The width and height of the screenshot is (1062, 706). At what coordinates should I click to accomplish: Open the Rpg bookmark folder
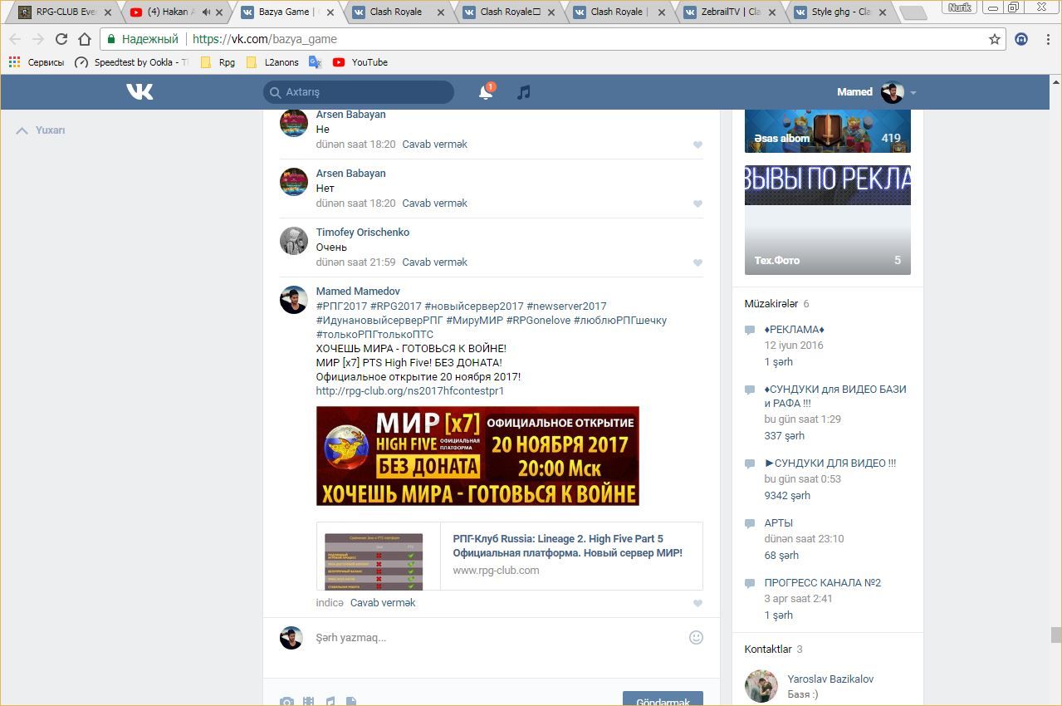(218, 62)
